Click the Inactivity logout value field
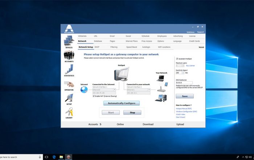The height and width of the screenshot is (160, 254). pos(179,73)
